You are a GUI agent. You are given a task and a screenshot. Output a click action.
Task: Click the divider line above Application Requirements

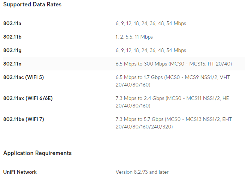point(124,141)
